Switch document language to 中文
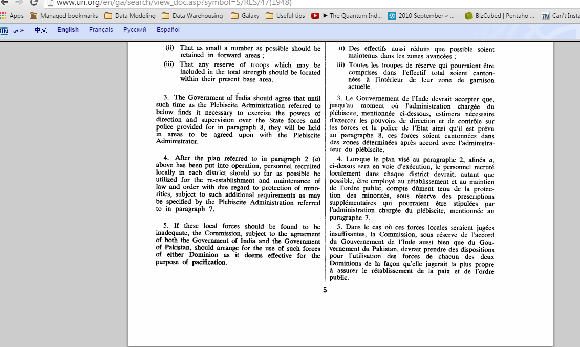 (x=40, y=30)
